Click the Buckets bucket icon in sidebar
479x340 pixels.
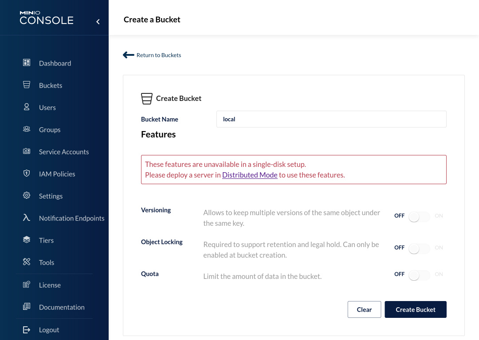[27, 85]
